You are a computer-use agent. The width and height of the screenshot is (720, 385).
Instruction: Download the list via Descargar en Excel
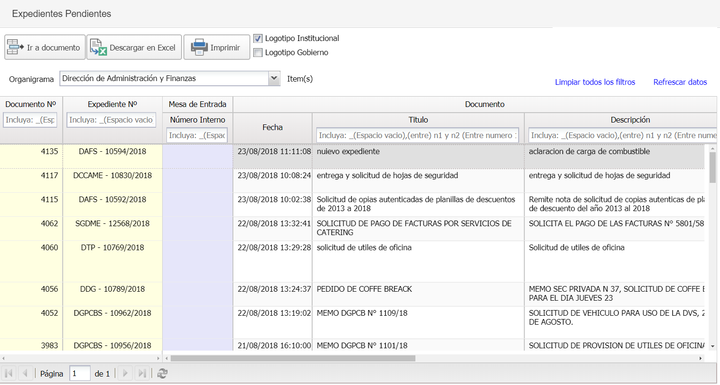pos(134,47)
